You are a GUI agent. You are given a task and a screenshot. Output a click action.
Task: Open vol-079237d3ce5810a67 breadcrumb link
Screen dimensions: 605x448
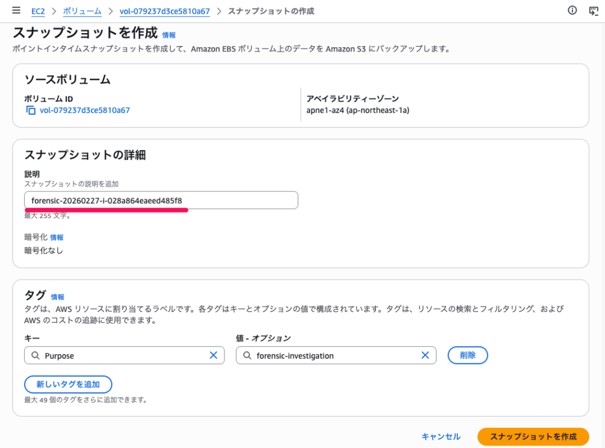(164, 11)
